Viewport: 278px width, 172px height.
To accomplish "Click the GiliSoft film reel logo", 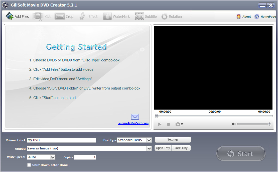I will [5, 5].
